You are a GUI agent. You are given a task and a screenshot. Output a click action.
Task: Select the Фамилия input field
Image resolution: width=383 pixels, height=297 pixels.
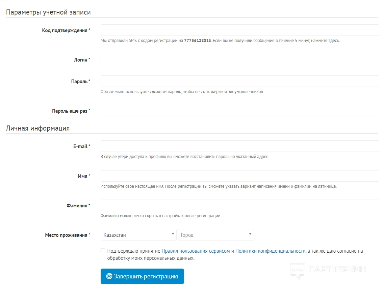240,205
